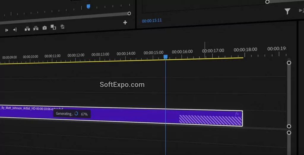Click the 00:00:18:00 mark on the ruler

(x=245, y=50)
